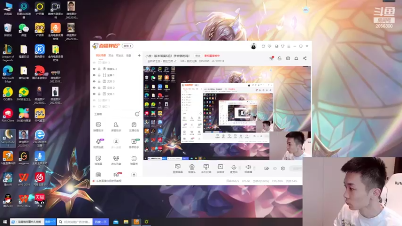Click the start streaming button at bottom right

click(296, 168)
